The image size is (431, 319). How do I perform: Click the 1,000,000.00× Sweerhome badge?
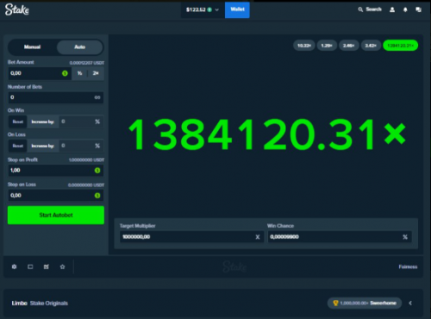click(365, 303)
